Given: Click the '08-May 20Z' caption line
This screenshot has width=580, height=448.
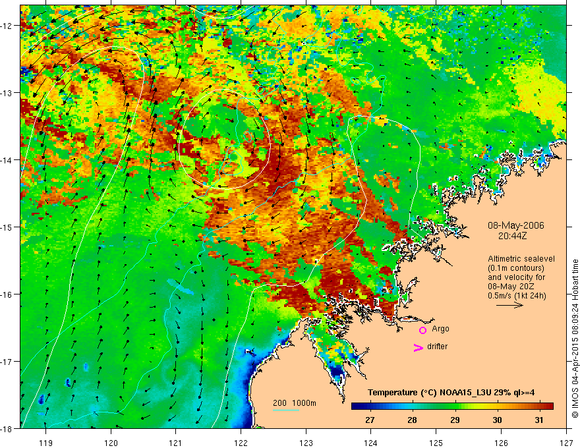Looking at the screenshot, I should (x=511, y=287).
